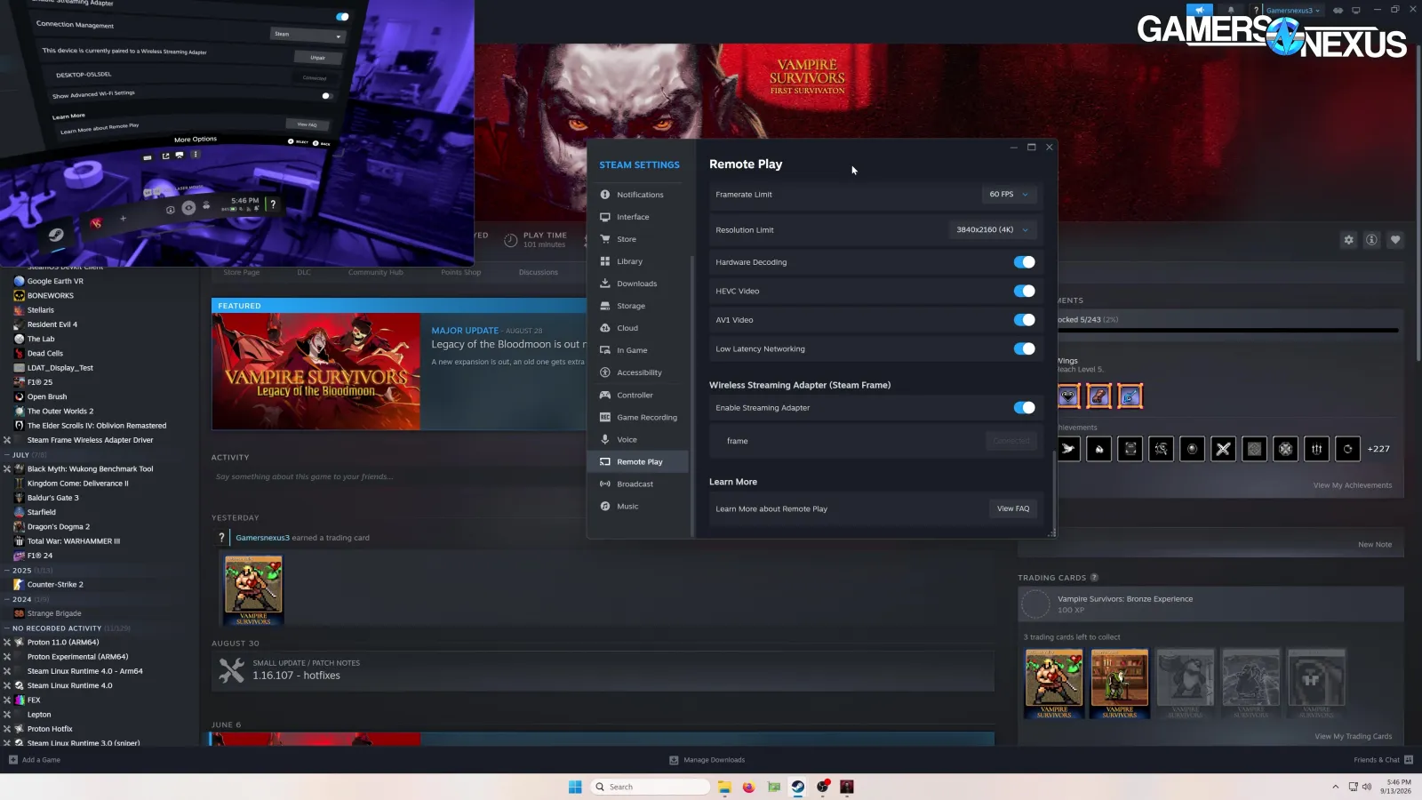Collapse the 2024 library group
This screenshot has height=800, width=1422.
tap(7, 599)
